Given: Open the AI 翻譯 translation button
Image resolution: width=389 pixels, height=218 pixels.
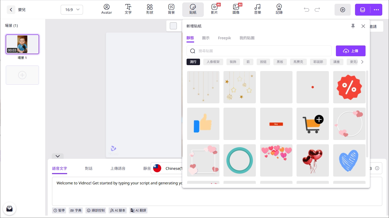Looking at the screenshot, I should pos(138,210).
